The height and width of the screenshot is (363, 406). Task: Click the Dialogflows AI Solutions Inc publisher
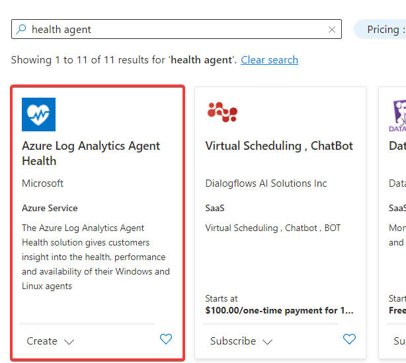[x=266, y=183]
